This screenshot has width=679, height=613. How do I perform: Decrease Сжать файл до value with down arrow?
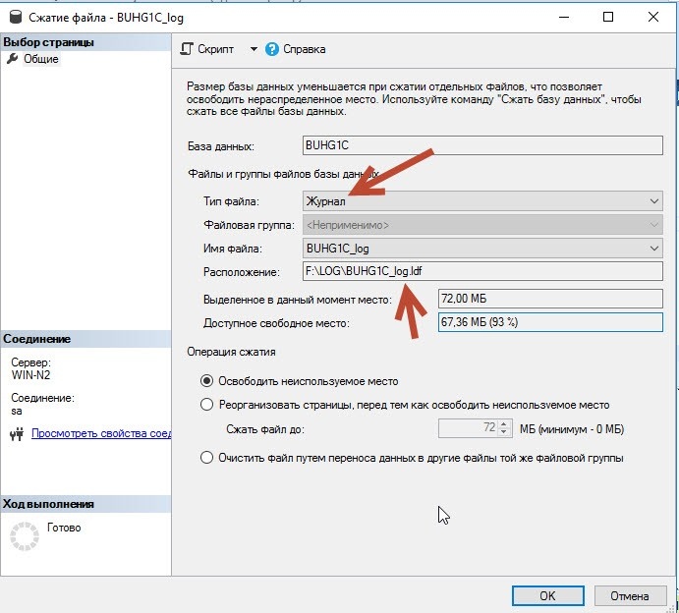pos(503,431)
